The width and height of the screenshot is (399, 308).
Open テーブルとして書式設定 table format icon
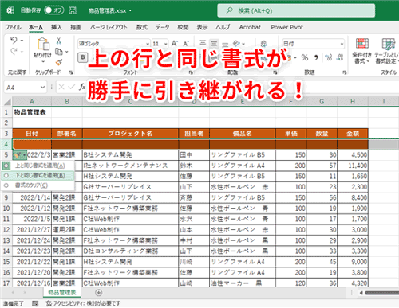coord(388,44)
